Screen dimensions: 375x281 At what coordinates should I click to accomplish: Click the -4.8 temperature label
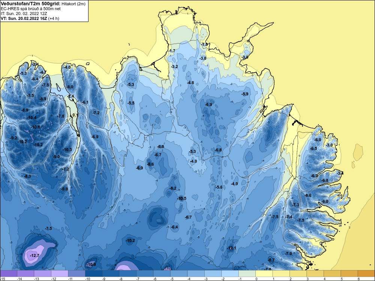190,83
